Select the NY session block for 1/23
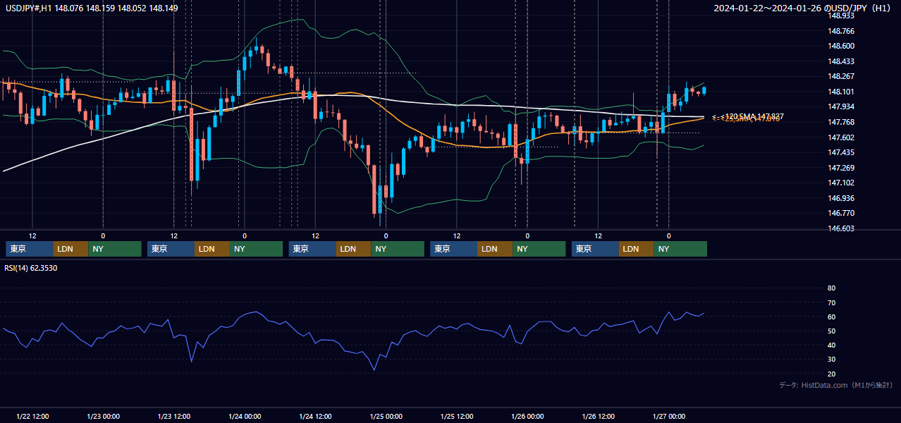The width and height of the screenshot is (901, 423). (x=257, y=249)
